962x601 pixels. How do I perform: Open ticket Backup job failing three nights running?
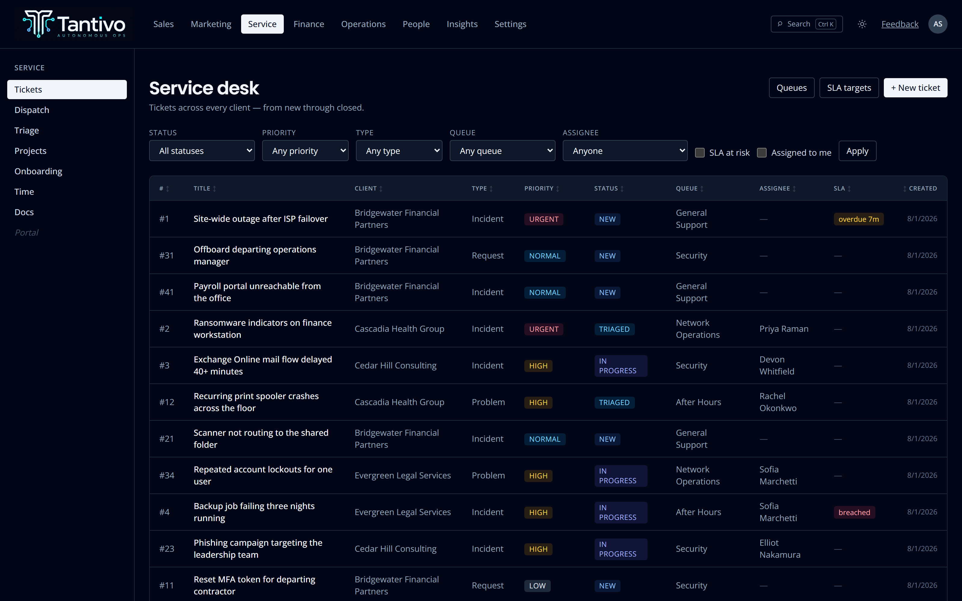click(x=254, y=511)
